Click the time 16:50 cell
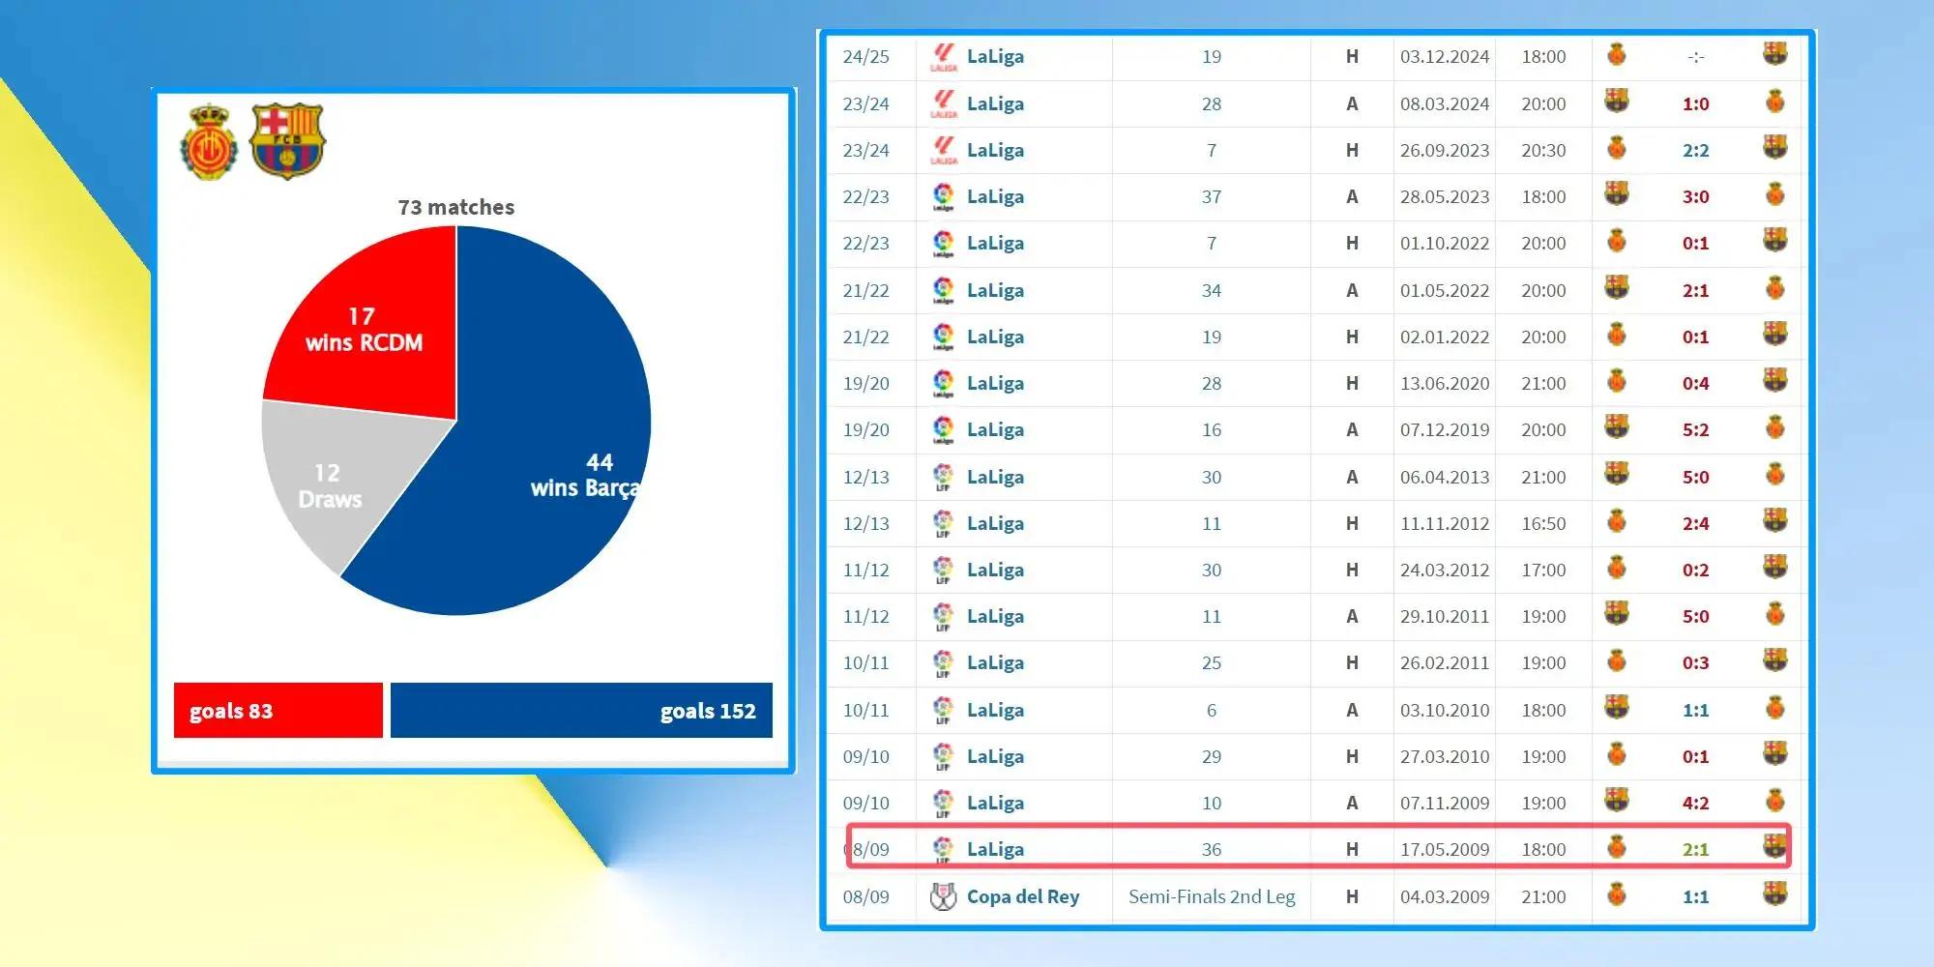This screenshot has width=1934, height=967. (x=1543, y=523)
